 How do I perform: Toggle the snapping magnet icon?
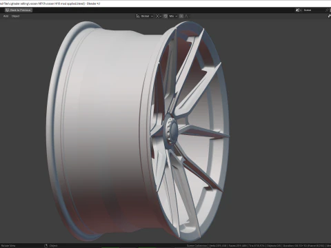165,16
